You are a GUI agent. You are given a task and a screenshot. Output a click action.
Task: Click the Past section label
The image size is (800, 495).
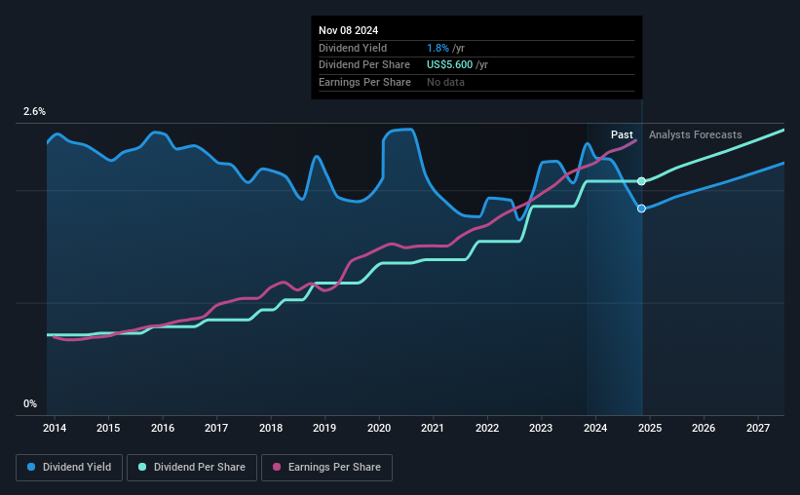(622, 134)
